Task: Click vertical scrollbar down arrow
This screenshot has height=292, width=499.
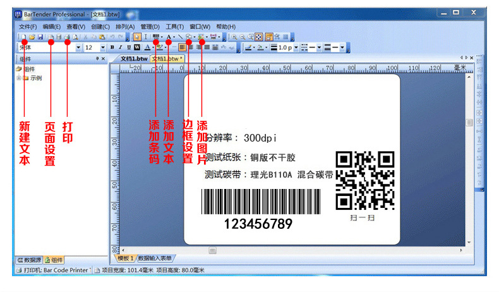Action: (469, 243)
